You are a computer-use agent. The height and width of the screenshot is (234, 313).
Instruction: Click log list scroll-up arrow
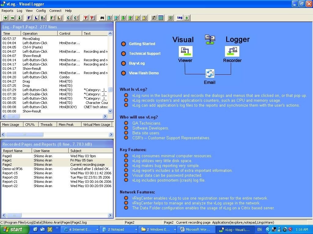(x=110, y=34)
